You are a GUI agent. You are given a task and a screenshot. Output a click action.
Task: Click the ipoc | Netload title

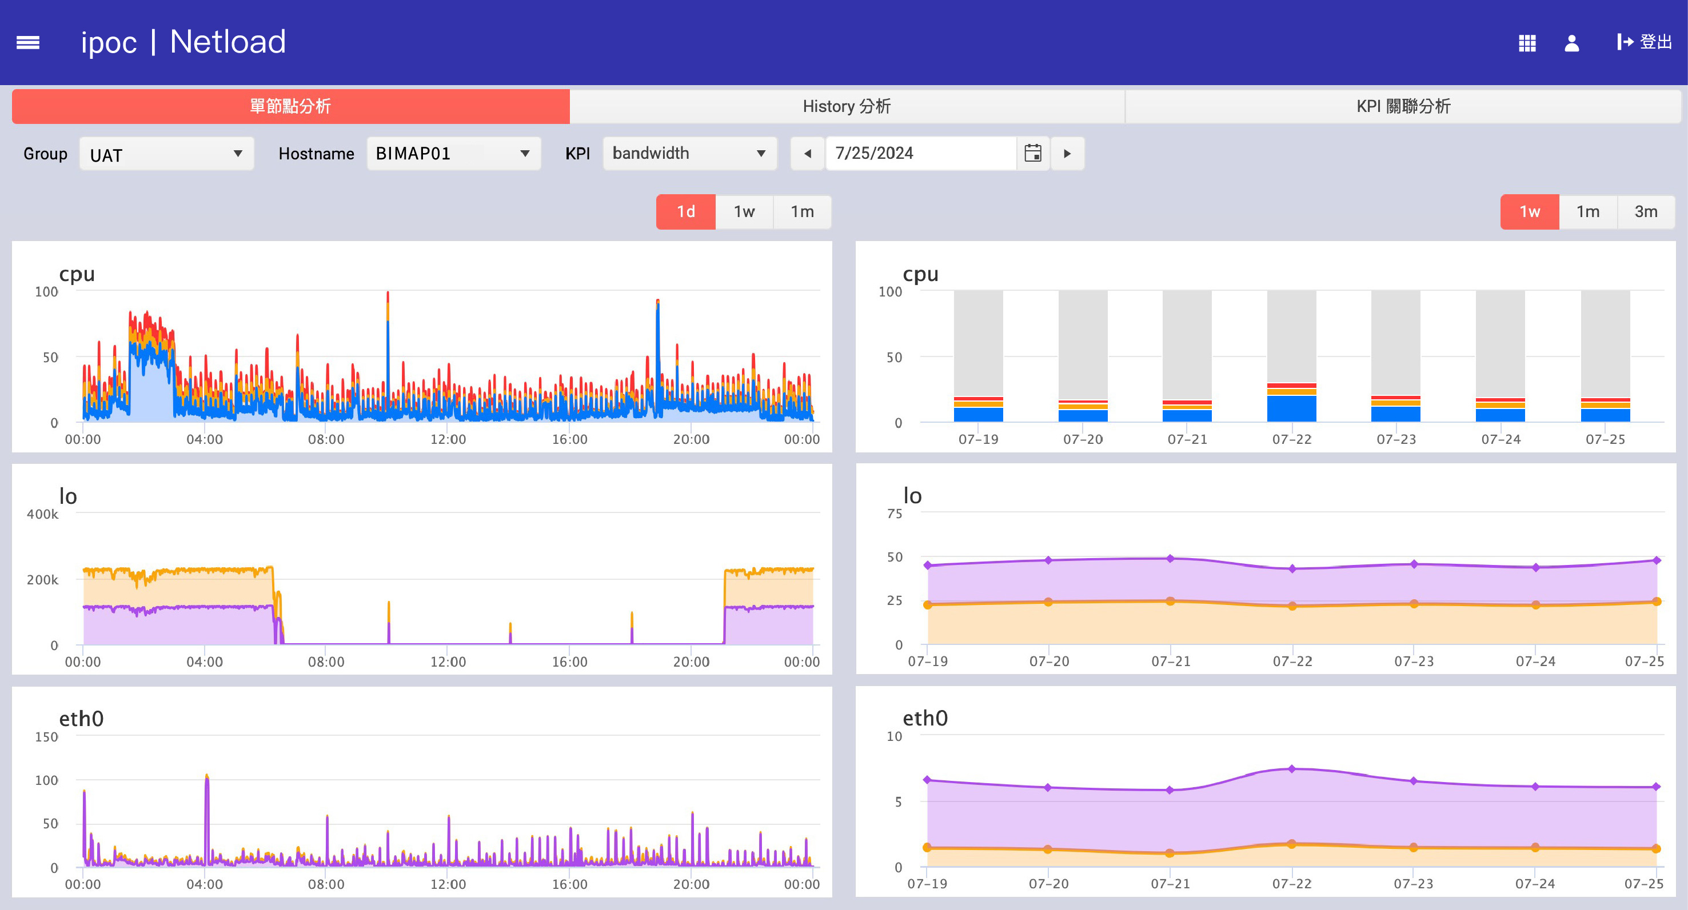coord(183,42)
